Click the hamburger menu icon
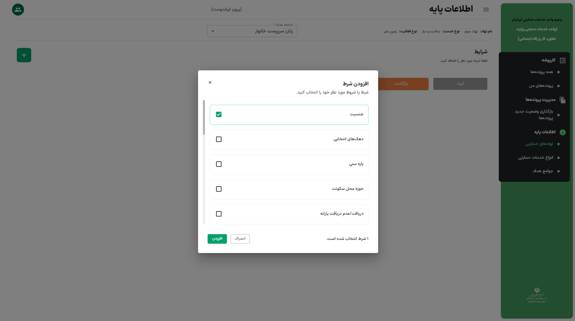575x321 pixels. [486, 10]
